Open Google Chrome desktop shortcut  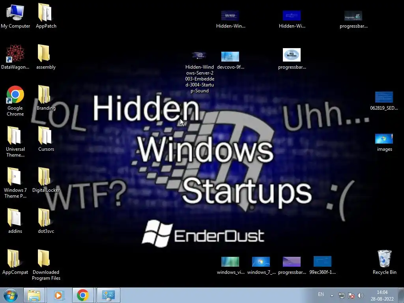pyautogui.click(x=15, y=101)
